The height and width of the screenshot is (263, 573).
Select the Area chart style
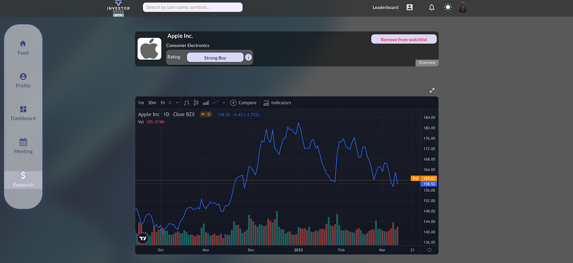[x=206, y=103]
